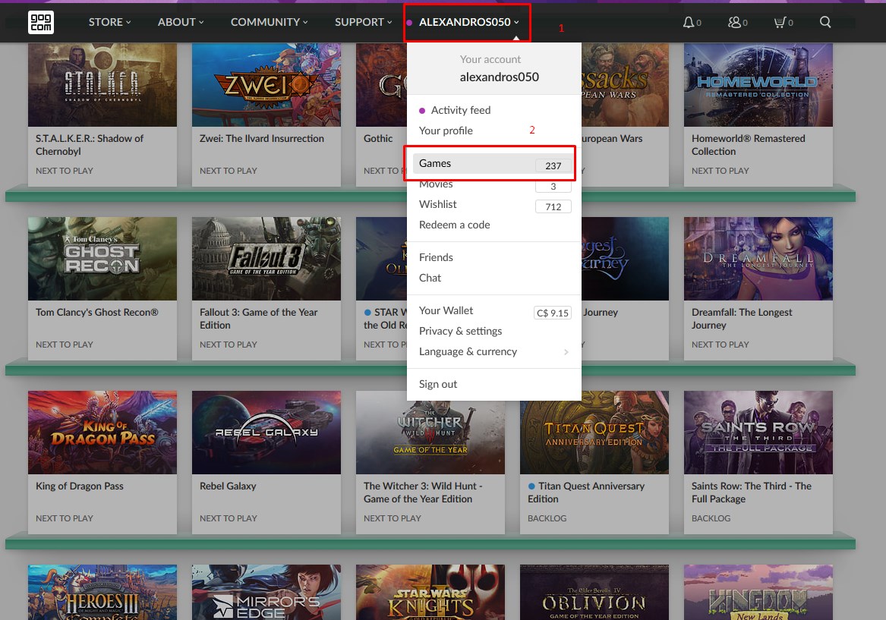The height and width of the screenshot is (620, 886).
Task: Expand the Support dropdown menu
Action: pyautogui.click(x=364, y=22)
